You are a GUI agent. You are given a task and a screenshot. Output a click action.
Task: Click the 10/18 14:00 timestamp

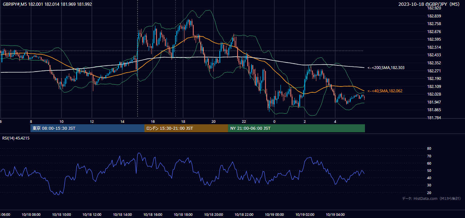click(122, 215)
